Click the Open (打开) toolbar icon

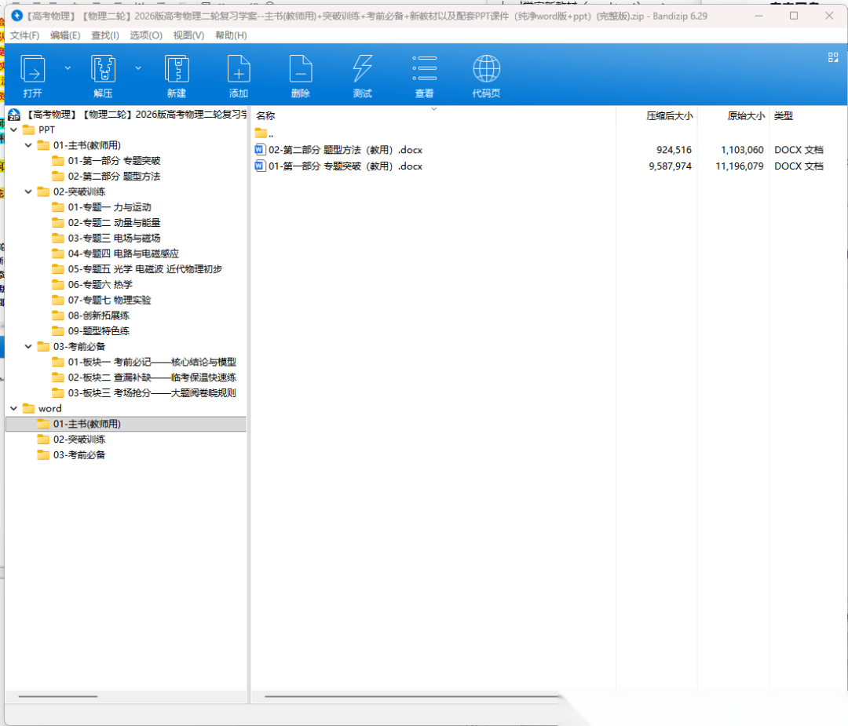pos(32,70)
